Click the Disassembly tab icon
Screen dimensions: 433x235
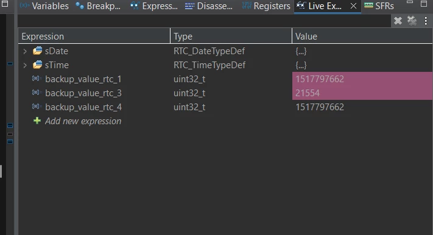point(190,6)
